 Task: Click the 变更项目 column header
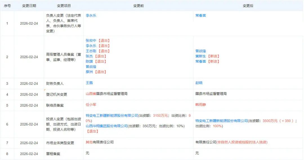(64, 6)
